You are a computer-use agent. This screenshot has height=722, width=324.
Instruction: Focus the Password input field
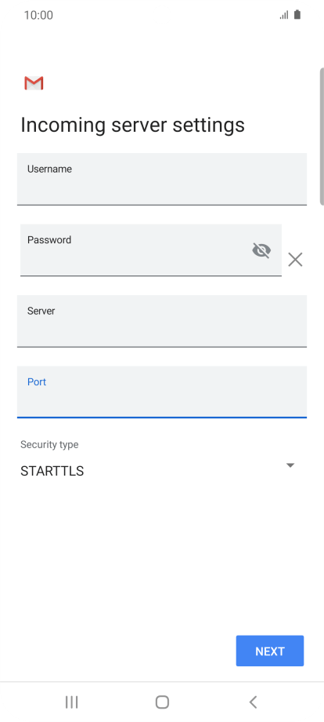tap(151, 250)
